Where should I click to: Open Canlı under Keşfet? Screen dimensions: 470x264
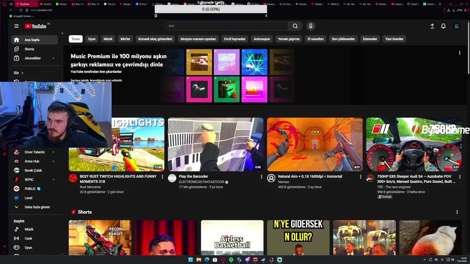coord(35,238)
